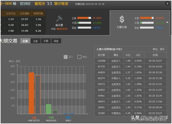Collapse the 大额交易 panel arrow
Image resolution: width=172 pixels, height=124 pixels.
(167, 22)
